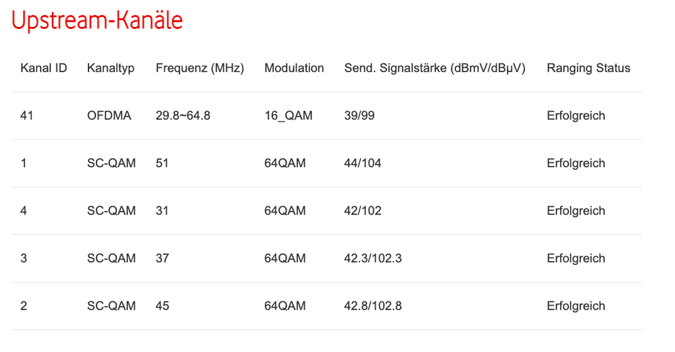The image size is (675, 352).
Task: Click the 29.8~64.8 frequency value
Action: (182, 116)
